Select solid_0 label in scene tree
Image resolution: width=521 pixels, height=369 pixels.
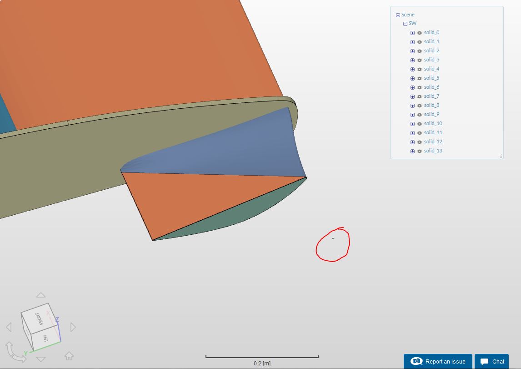click(x=431, y=32)
